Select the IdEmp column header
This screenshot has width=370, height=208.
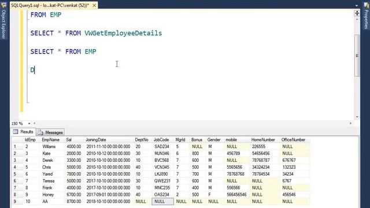pos(31,140)
